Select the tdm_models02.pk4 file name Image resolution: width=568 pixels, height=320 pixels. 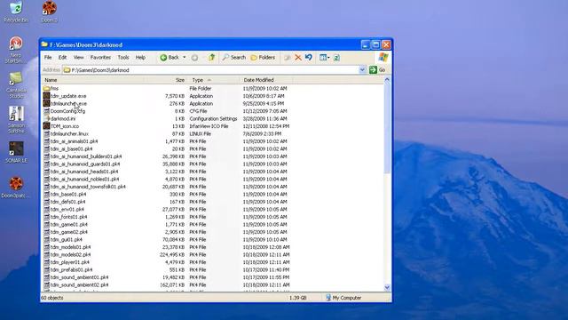point(71,255)
